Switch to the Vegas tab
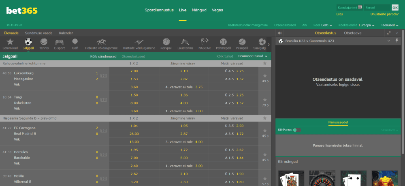Screen dimensions: 405x186 (x=217, y=10)
